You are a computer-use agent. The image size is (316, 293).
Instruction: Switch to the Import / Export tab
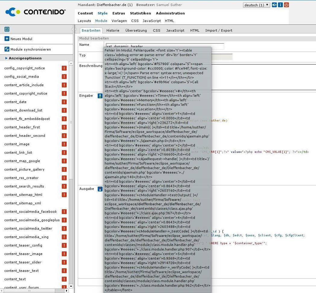click(x=219, y=30)
